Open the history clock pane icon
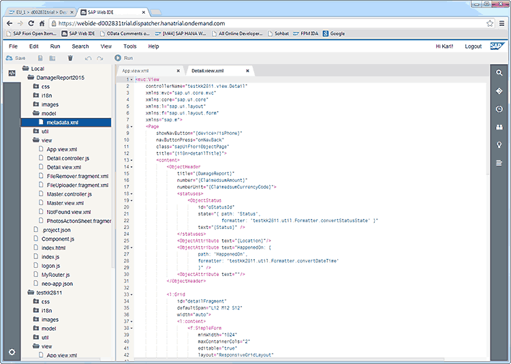 coord(499,109)
